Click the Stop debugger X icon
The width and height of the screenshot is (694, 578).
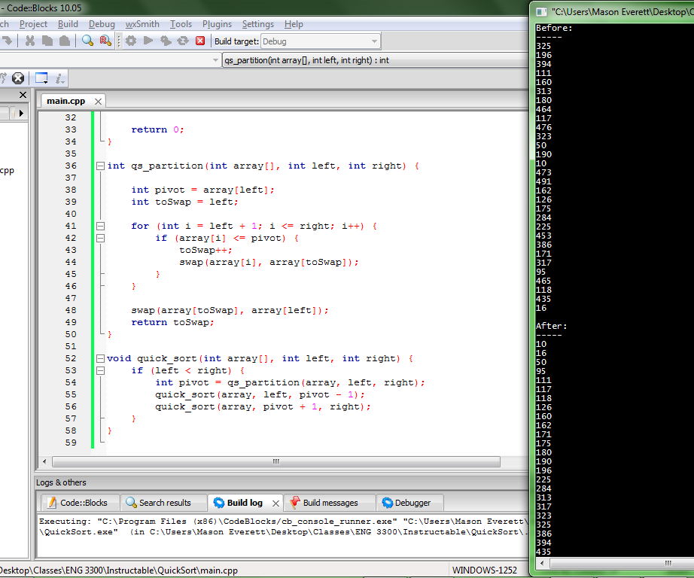[x=18, y=78]
